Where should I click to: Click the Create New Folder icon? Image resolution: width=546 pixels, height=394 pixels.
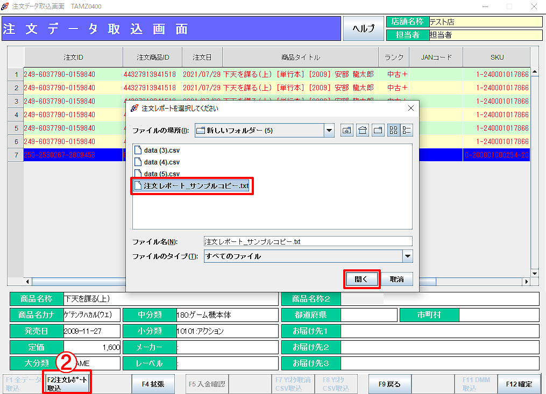378,130
